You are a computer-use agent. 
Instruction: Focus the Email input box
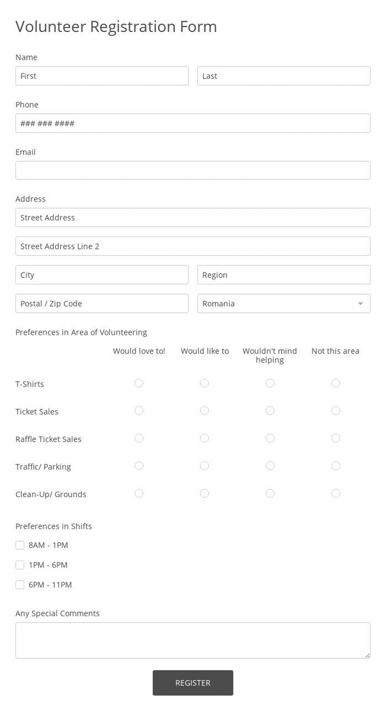[193, 171]
